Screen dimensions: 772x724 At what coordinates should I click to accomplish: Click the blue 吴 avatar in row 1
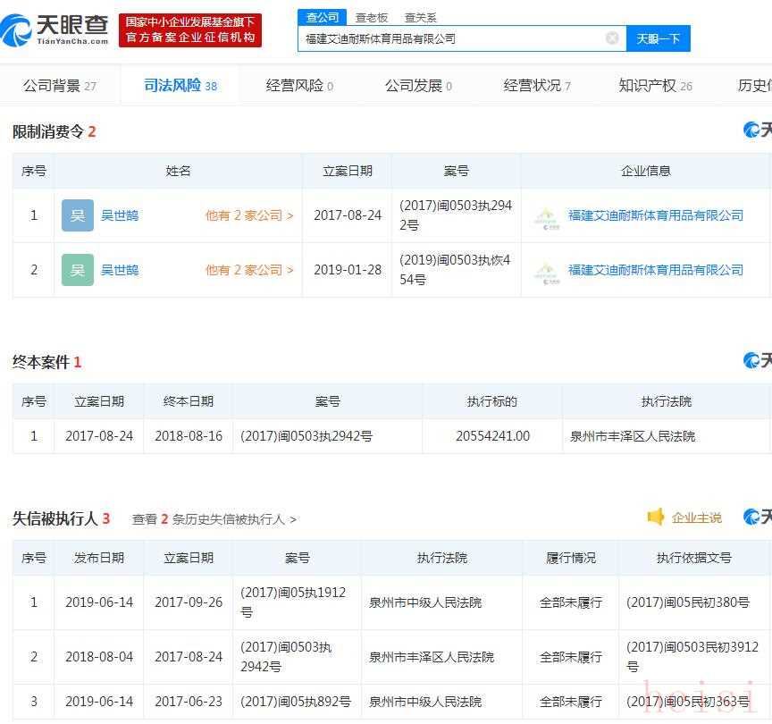pos(78,215)
